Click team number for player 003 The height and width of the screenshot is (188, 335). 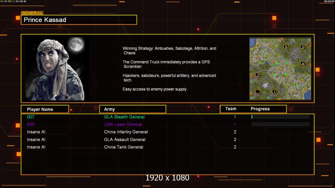tap(235, 124)
